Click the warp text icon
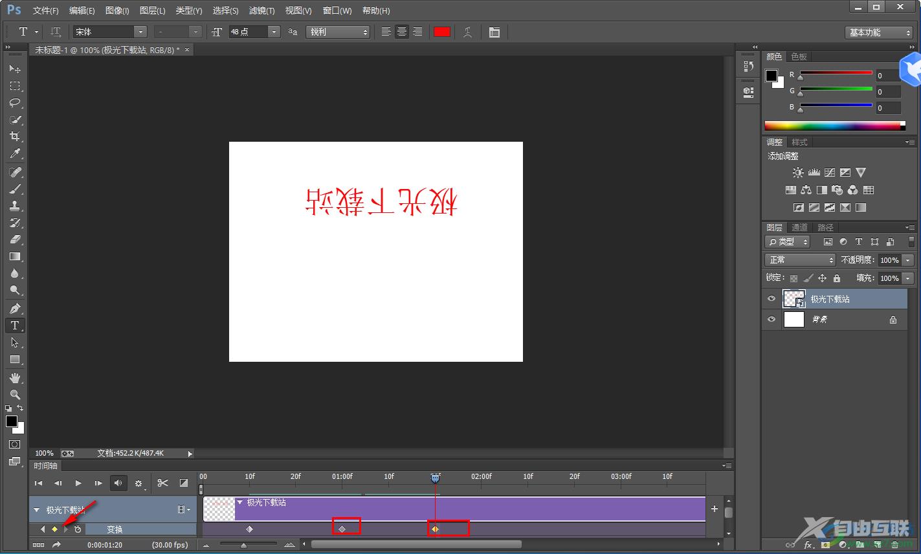 pyautogui.click(x=467, y=32)
